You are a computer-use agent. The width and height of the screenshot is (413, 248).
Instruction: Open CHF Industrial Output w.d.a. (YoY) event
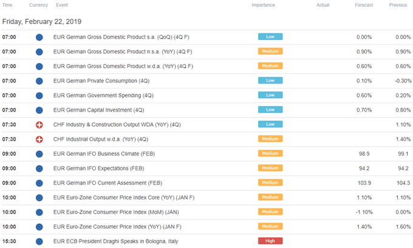(x=101, y=139)
